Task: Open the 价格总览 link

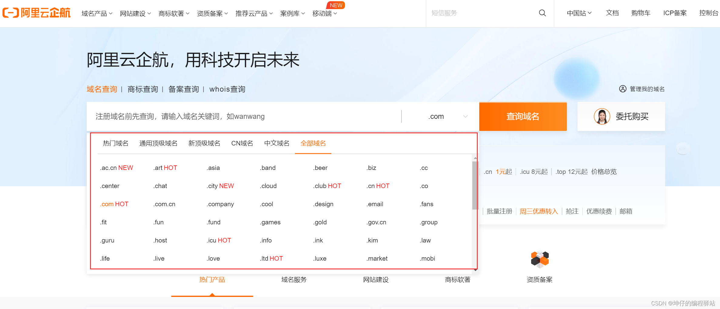Action: pyautogui.click(x=604, y=172)
